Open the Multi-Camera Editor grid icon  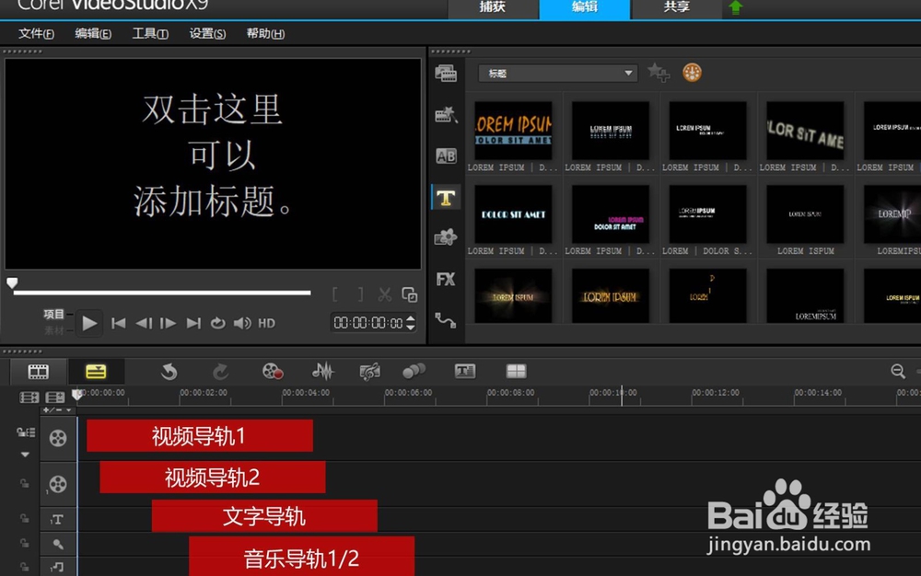click(517, 371)
